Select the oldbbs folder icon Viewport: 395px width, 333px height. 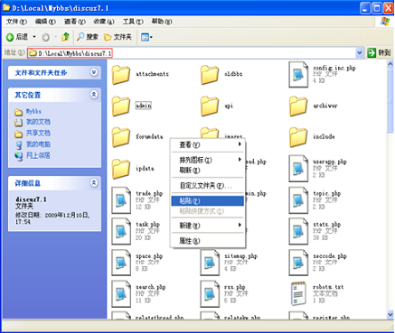(x=210, y=74)
